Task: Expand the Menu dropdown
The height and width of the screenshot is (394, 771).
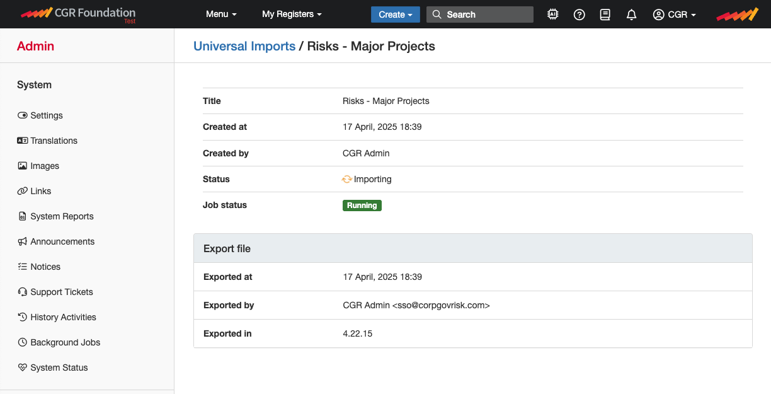Action: tap(221, 14)
